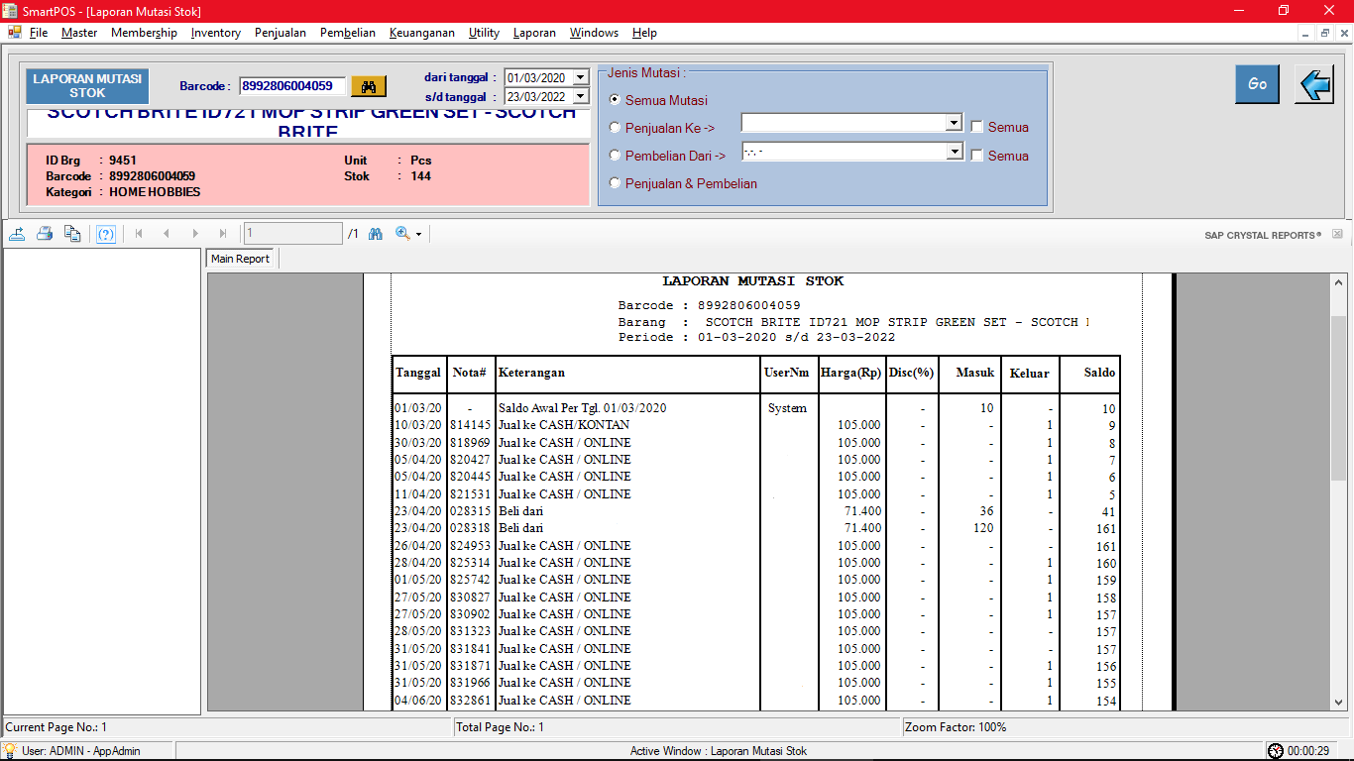The width and height of the screenshot is (1354, 761).
Task: Click the report scroll down arrow
Action: pyautogui.click(x=1338, y=703)
